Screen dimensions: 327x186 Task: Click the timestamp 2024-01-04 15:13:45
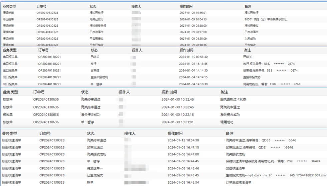point(193,64)
